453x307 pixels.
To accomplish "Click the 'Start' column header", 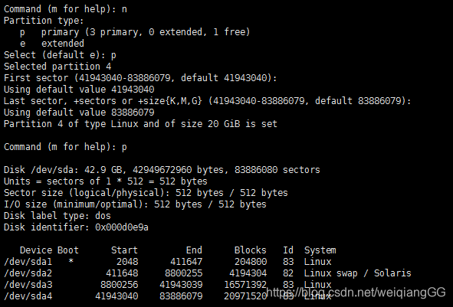I will 124,250.
